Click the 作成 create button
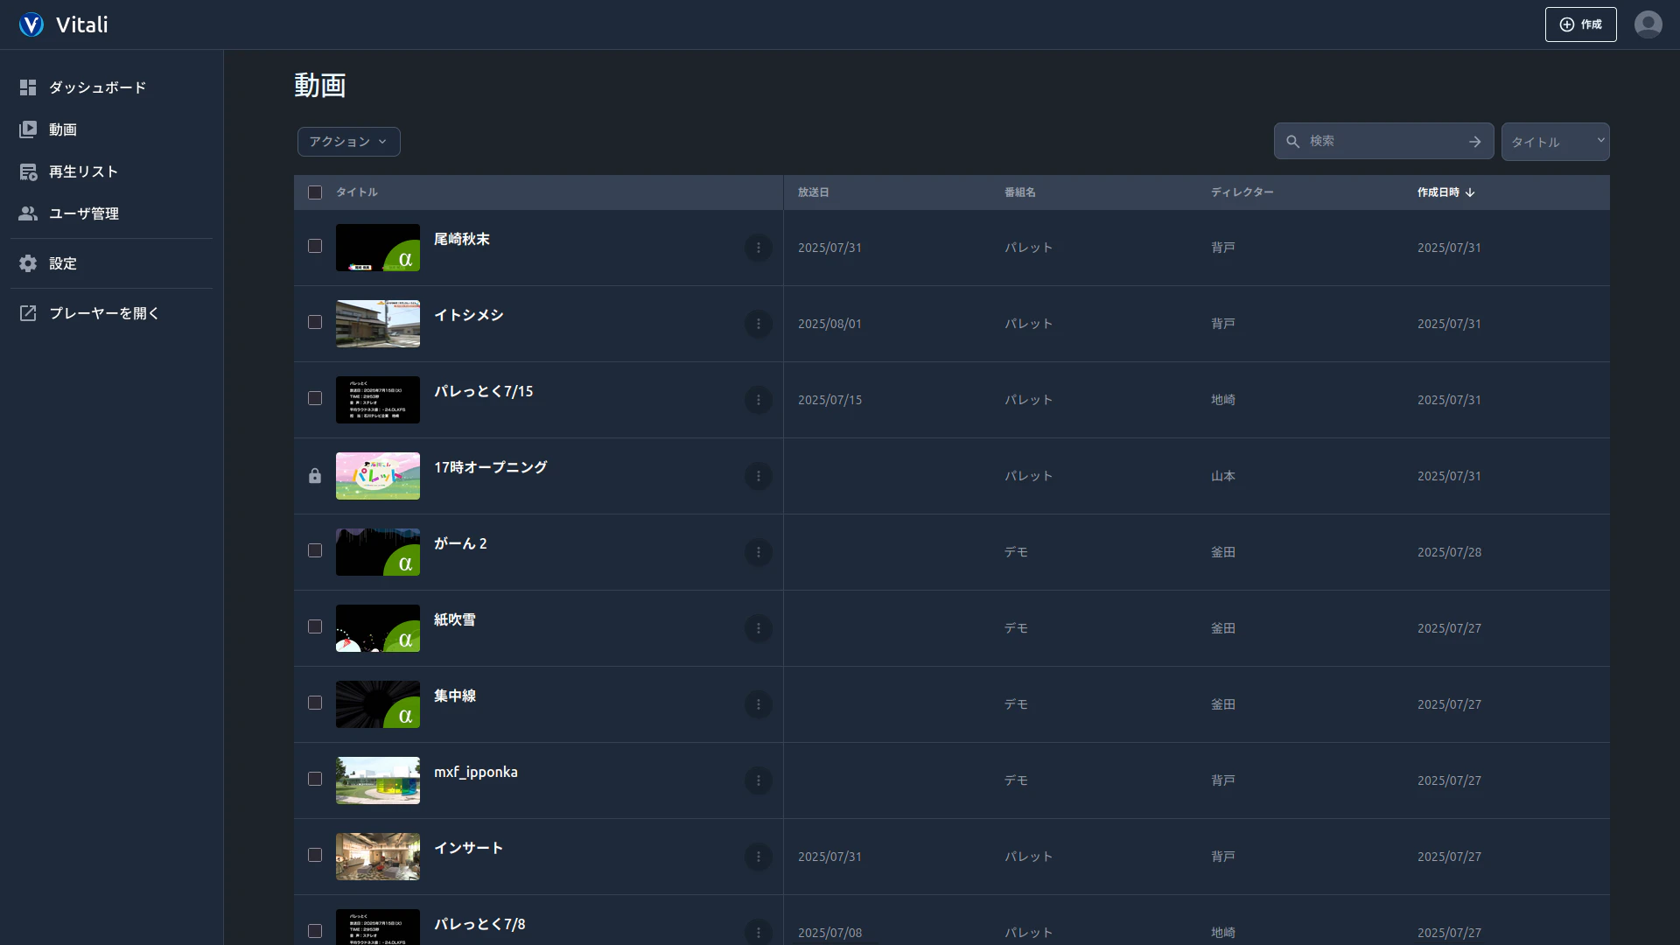 [x=1580, y=24]
